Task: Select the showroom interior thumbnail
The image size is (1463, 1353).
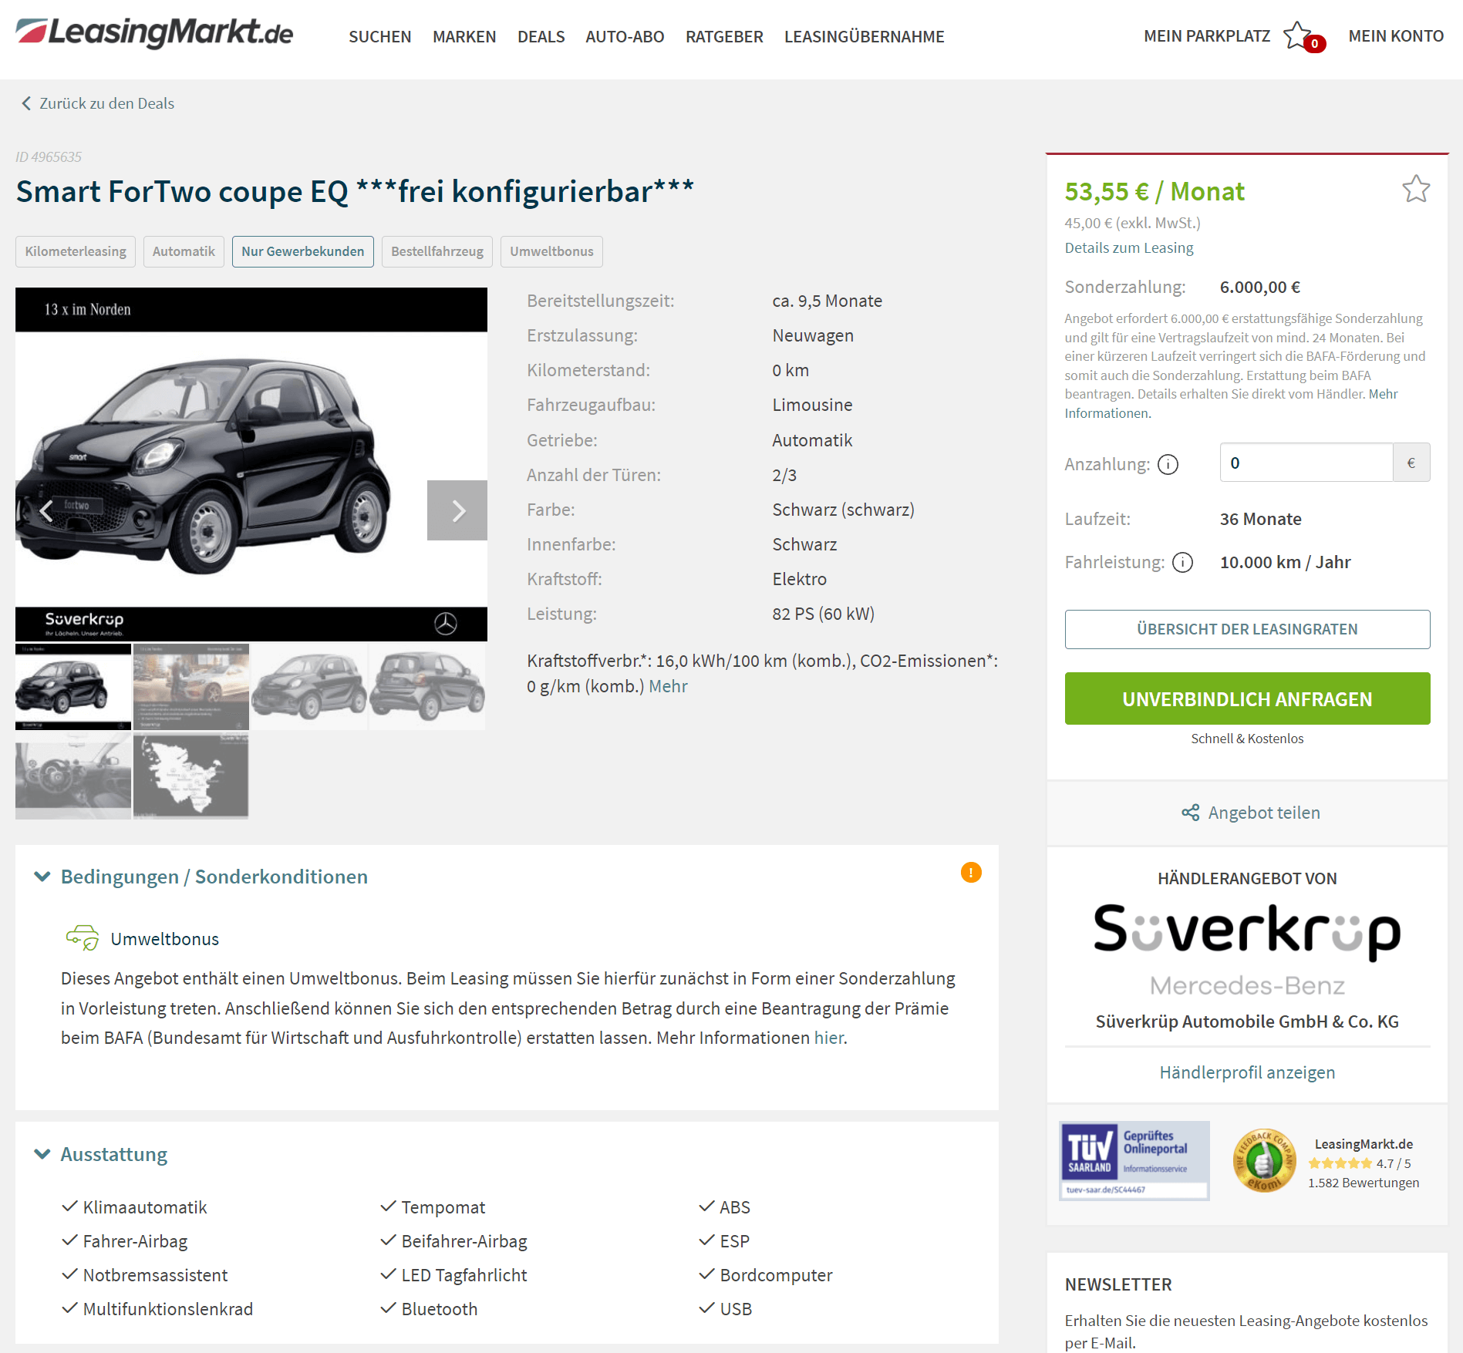Action: point(191,687)
